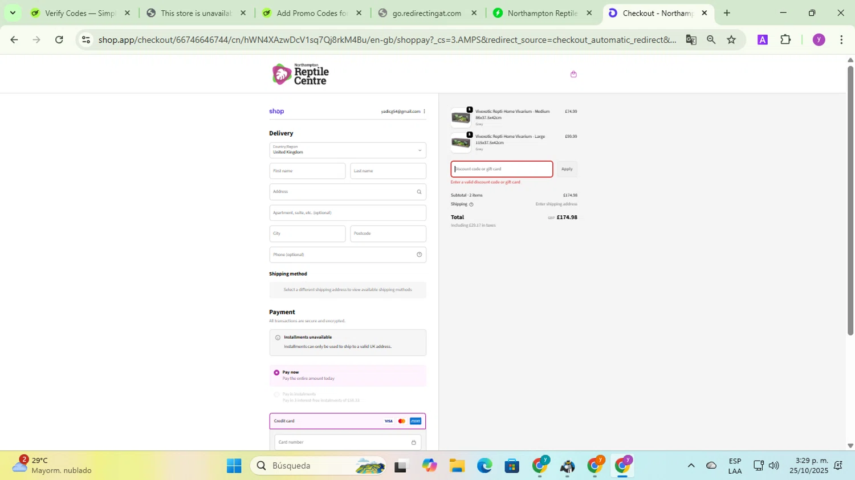This screenshot has height=480, width=855.
Task: Open Microsoft Store from the taskbar
Action: click(512, 466)
